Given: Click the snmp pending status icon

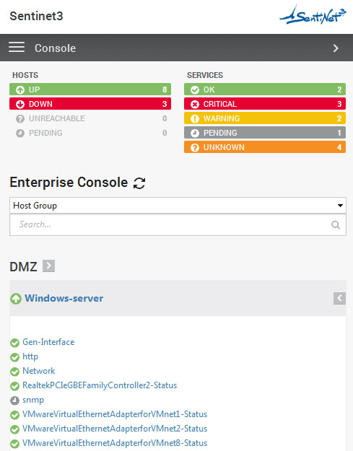Looking at the screenshot, I should 14,400.
